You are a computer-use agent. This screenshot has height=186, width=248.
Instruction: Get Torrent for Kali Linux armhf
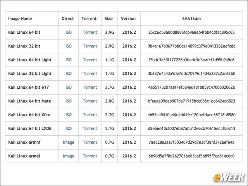[90, 142]
